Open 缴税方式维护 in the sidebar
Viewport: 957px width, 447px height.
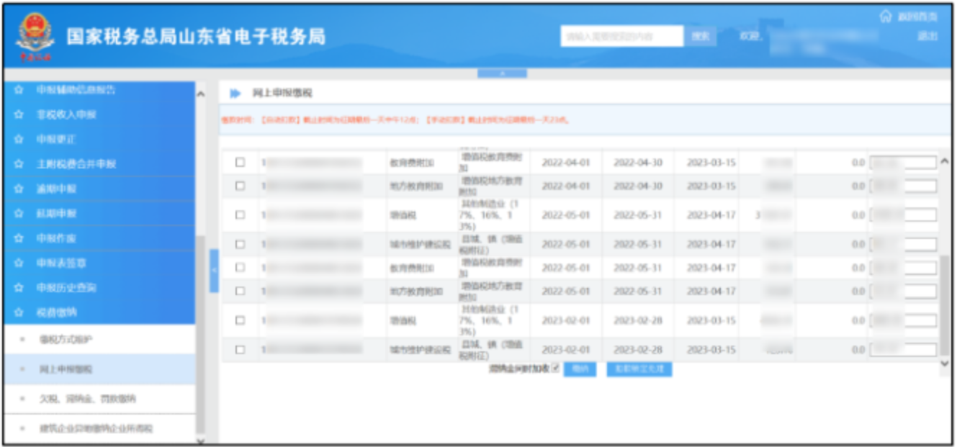(x=66, y=339)
